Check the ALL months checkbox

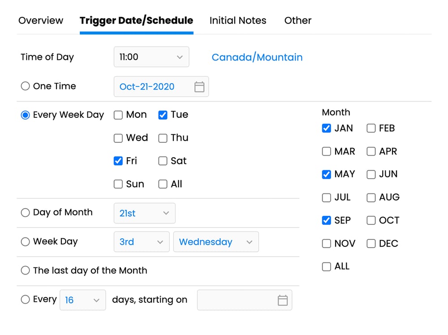pyautogui.click(x=326, y=266)
